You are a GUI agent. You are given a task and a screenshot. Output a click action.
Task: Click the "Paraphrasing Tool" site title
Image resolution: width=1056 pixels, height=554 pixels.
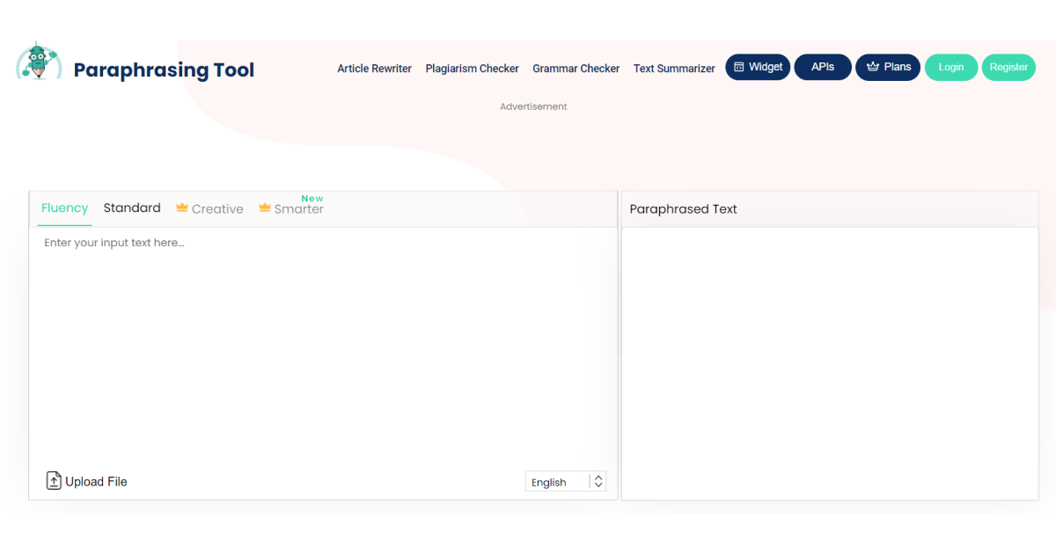(x=164, y=70)
